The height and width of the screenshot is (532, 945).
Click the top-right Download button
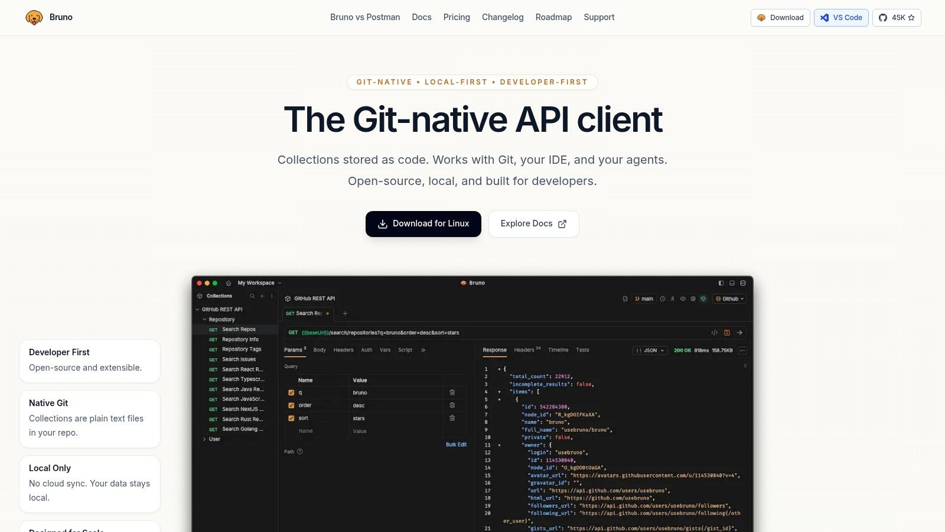(x=780, y=18)
